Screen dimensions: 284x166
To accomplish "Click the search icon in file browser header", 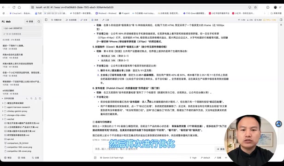I will (x=31, y=98).
